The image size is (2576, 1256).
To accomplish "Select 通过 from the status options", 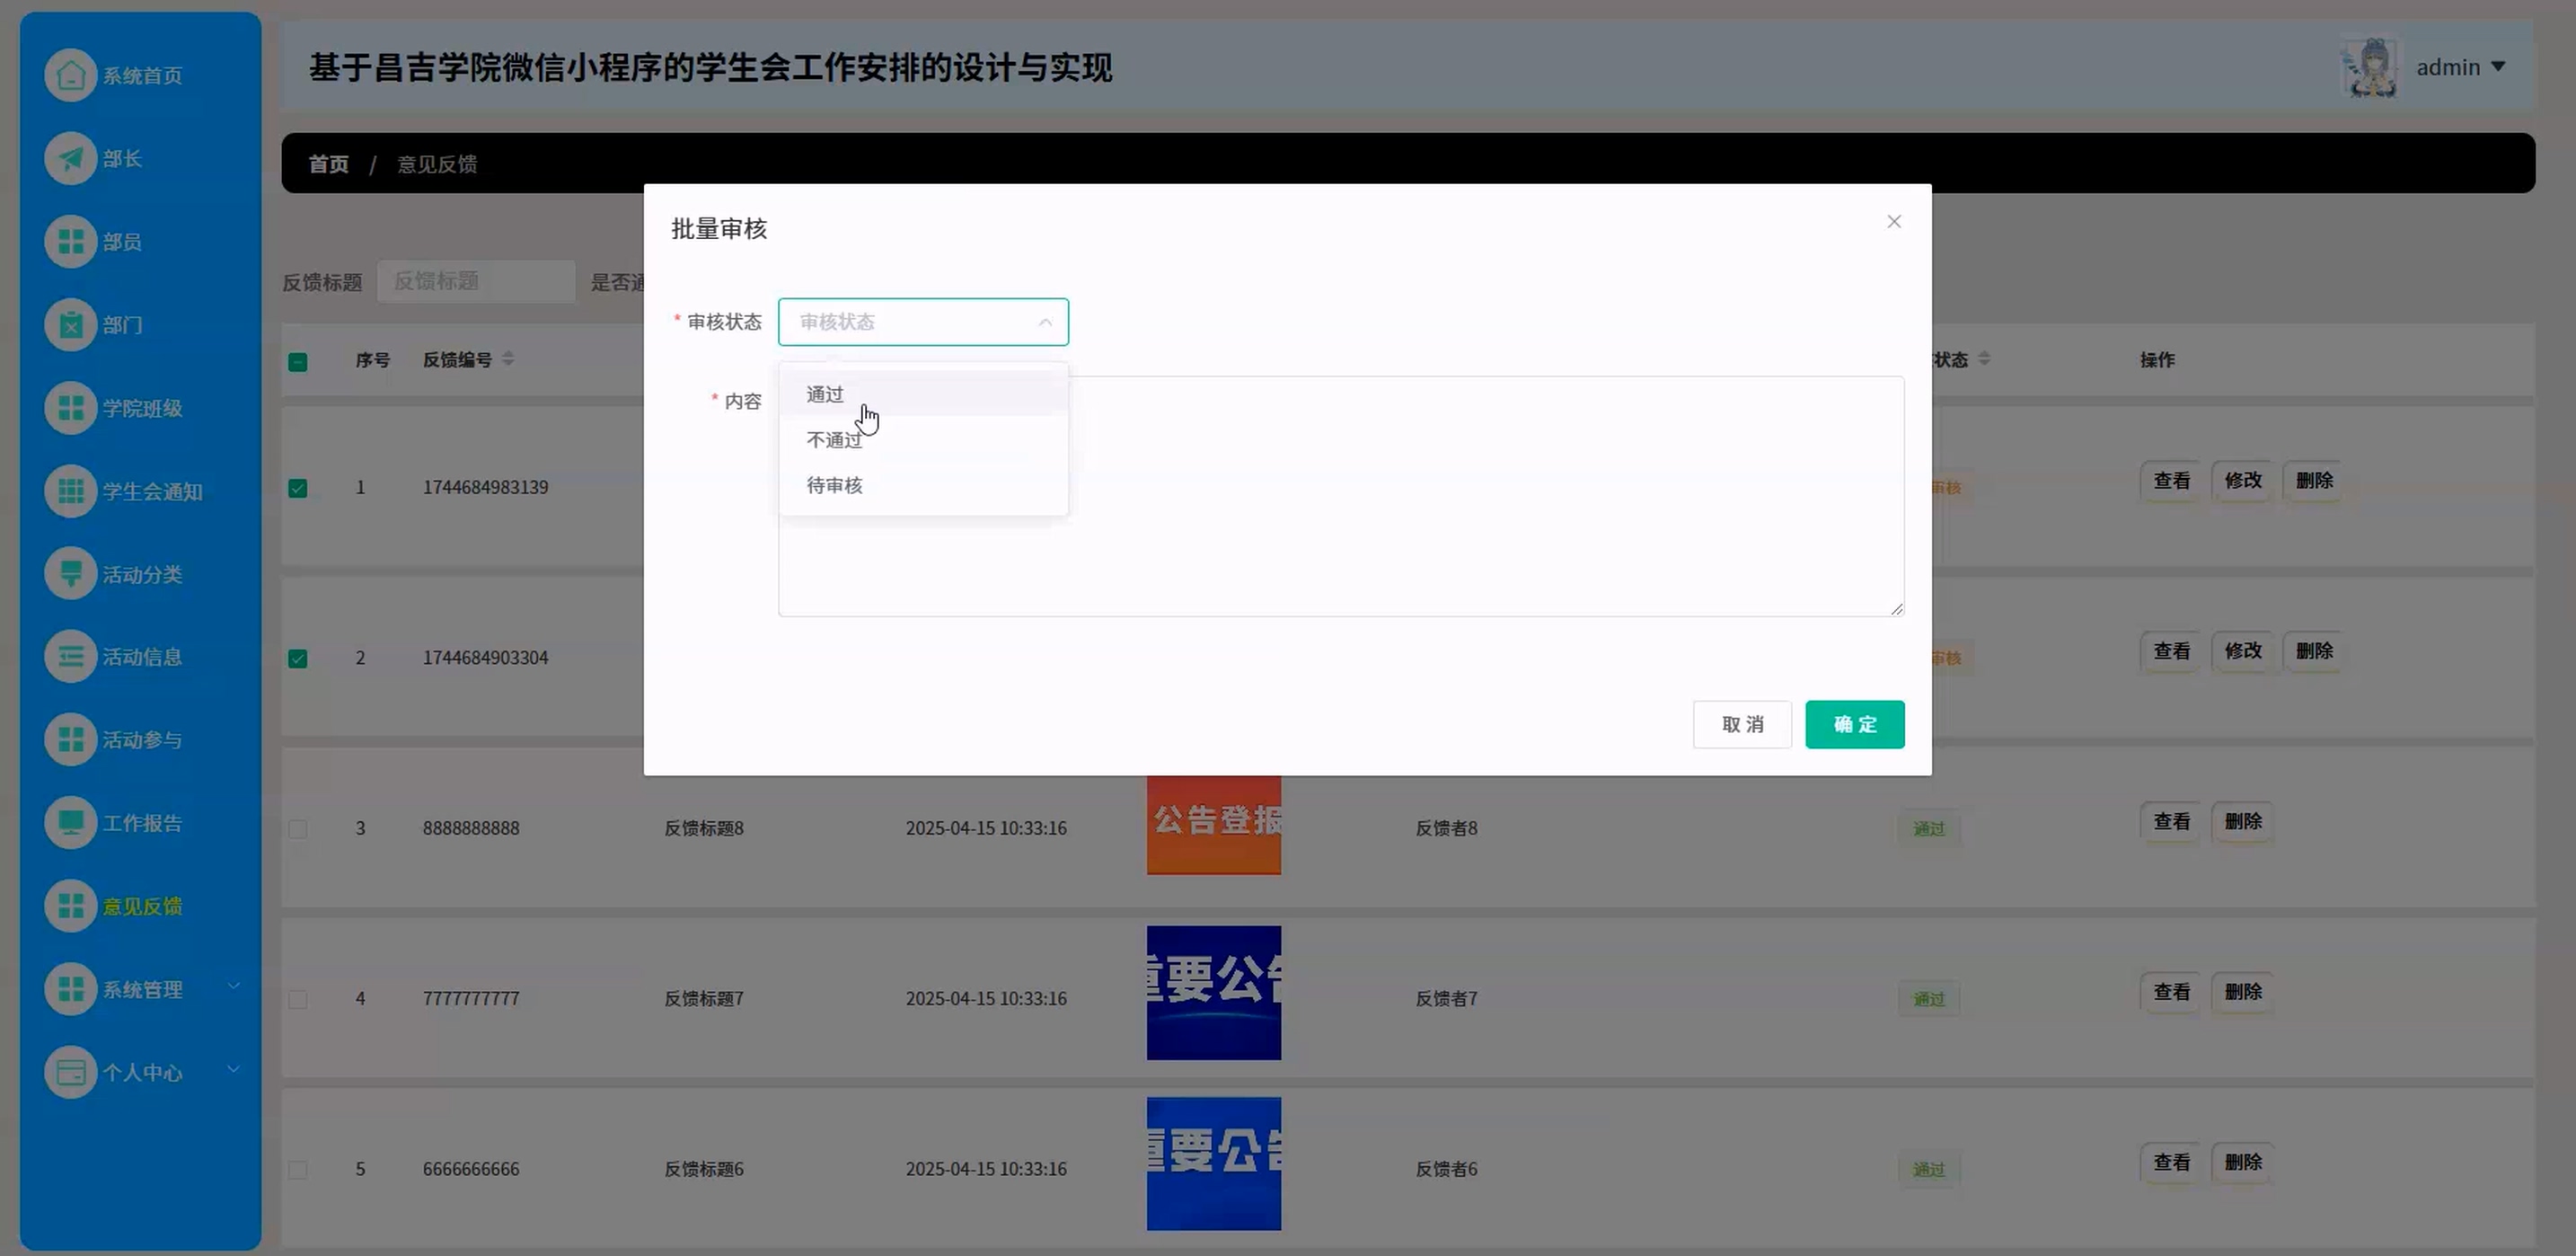I will coord(826,394).
